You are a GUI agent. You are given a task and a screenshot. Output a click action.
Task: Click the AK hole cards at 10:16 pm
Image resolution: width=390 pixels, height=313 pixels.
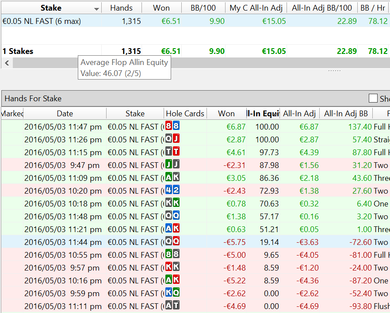[x=172, y=280]
